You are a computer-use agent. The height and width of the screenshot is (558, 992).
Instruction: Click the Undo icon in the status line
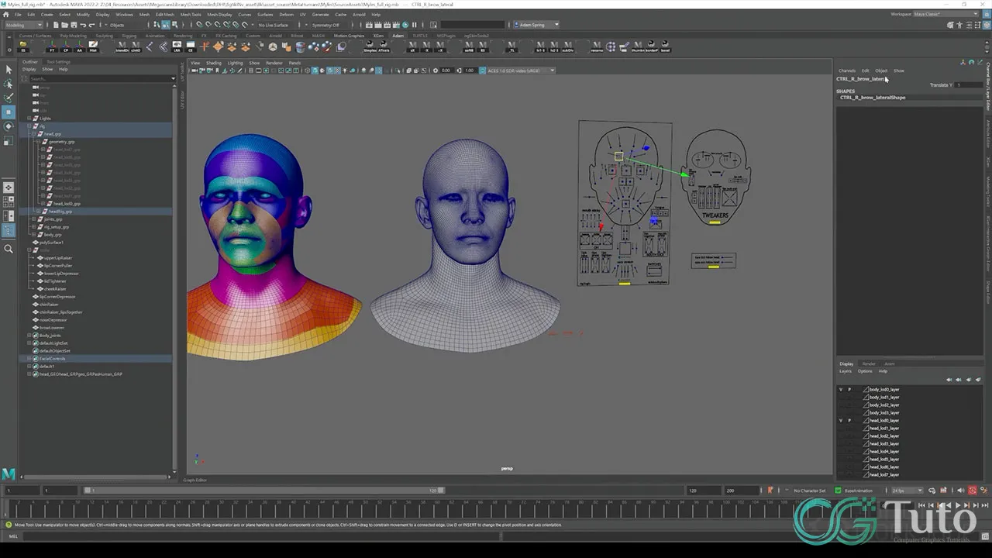pyautogui.click(x=82, y=25)
